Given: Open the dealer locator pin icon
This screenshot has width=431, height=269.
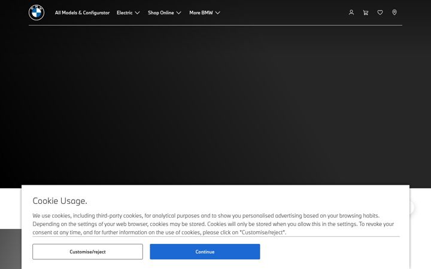Looking at the screenshot, I should click(394, 13).
